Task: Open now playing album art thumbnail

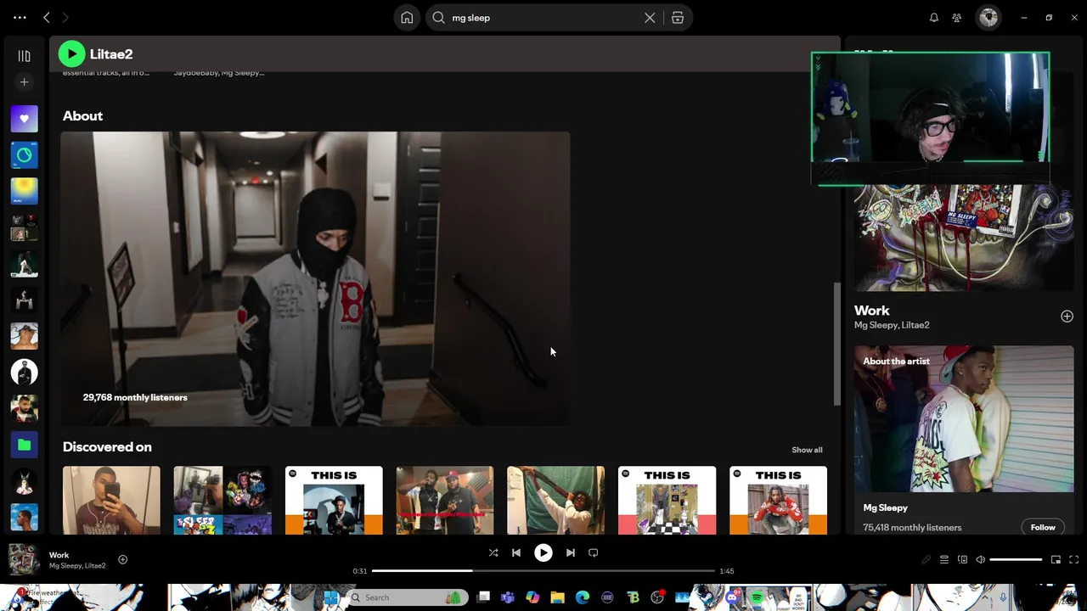Action: [24, 559]
